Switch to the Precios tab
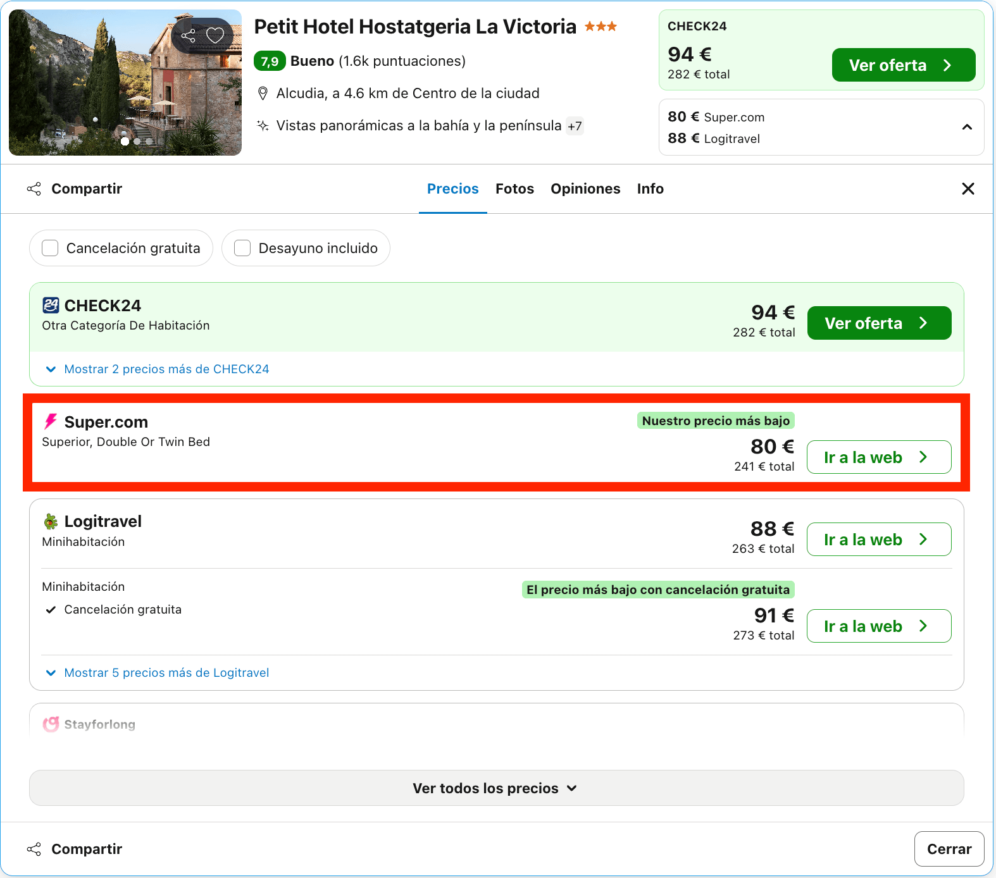Screen dimensions: 996x878 coord(453,189)
